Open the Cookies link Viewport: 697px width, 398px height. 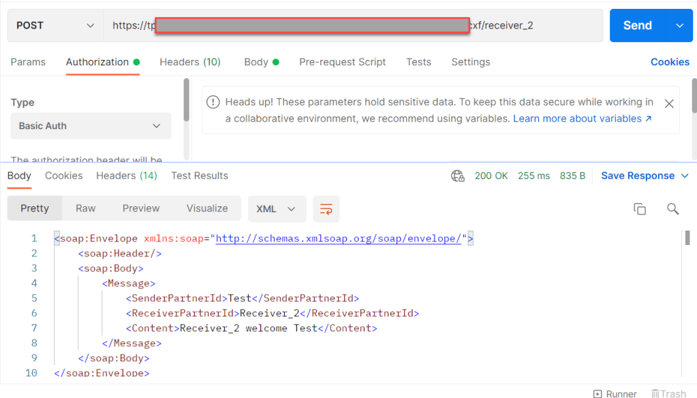coord(670,62)
